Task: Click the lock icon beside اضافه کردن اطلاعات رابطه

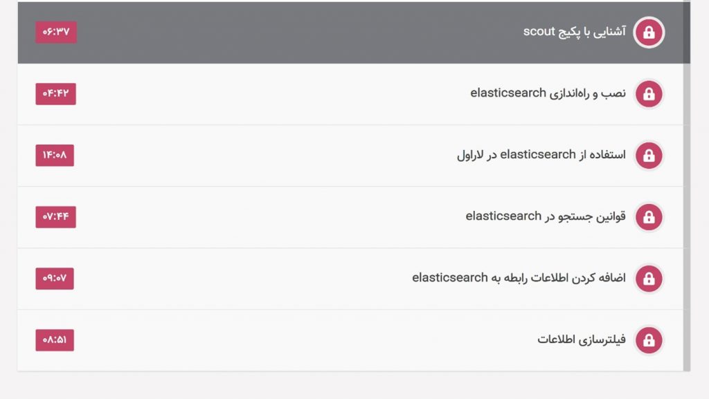Action: coord(649,279)
